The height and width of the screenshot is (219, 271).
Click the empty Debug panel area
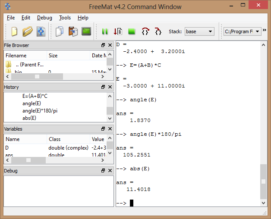pos(59,191)
